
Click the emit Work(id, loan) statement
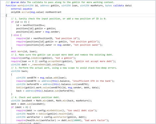[24, 52]
